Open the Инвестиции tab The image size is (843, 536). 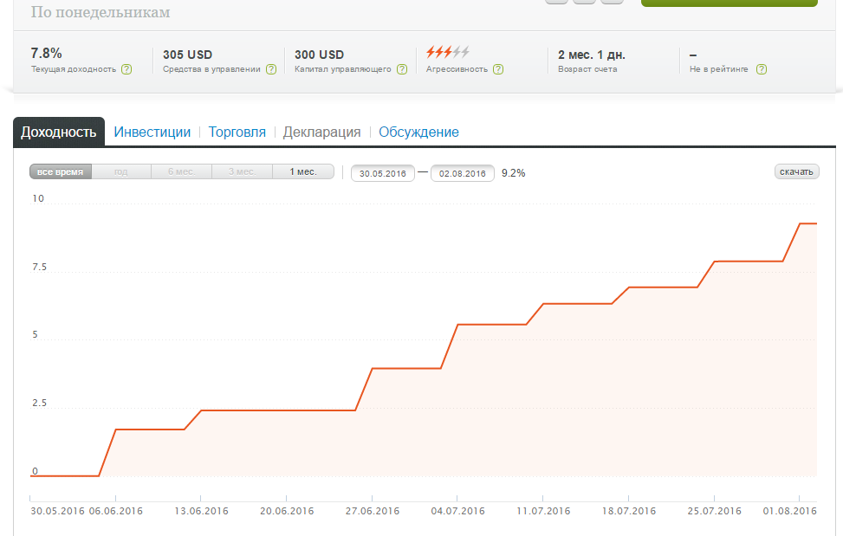[152, 132]
